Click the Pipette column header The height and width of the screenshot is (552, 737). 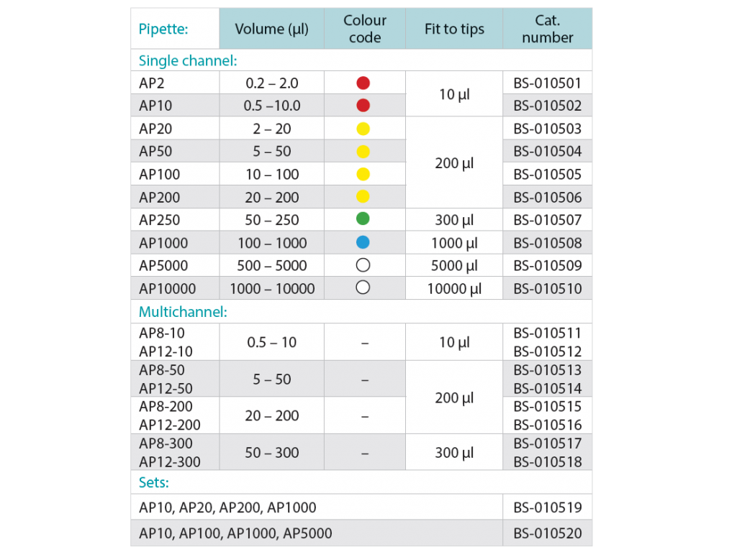click(x=163, y=29)
